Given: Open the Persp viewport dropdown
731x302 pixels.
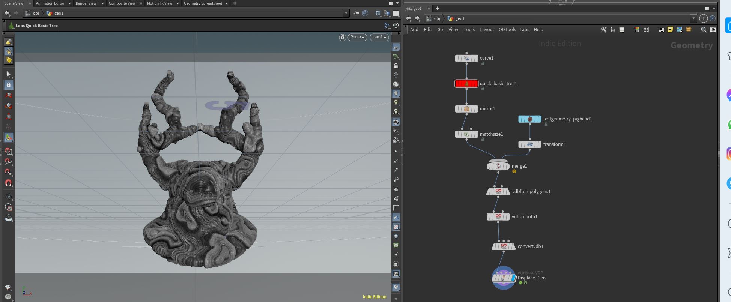Looking at the screenshot, I should pyautogui.click(x=357, y=37).
